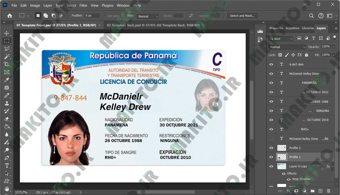Hide the NINGUNA text layer
The image size is (340, 195).
(271, 111)
